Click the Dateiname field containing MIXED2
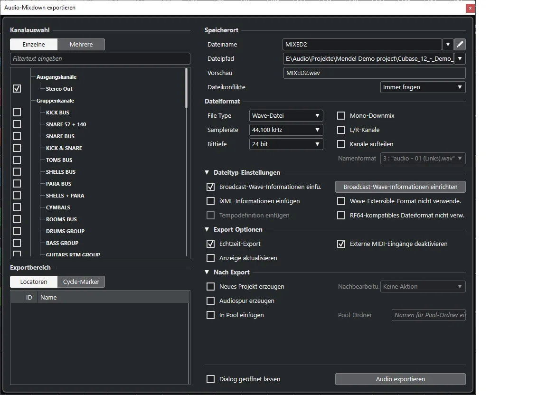This screenshot has width=547, height=395. click(x=362, y=44)
